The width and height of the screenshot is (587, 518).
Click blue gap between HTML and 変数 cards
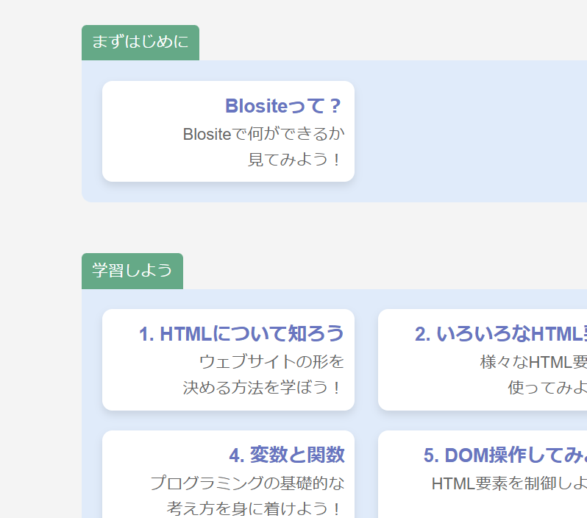228,420
